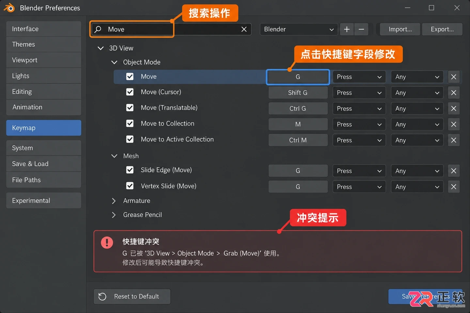Clear the Move search text
Viewport: 470px width, 313px height.
(x=244, y=29)
